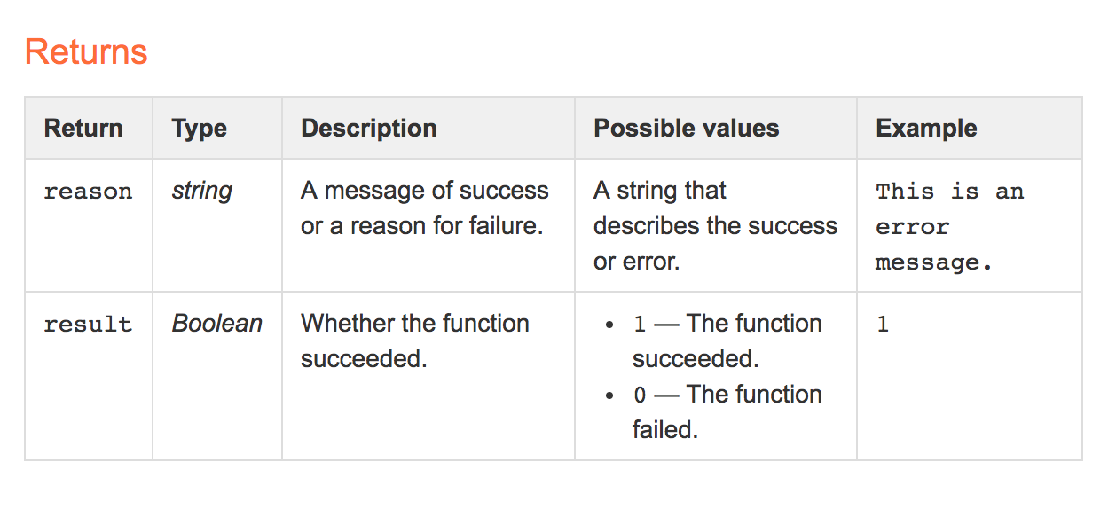Click the Boolean type cell
The image size is (1116, 517).
(217, 324)
